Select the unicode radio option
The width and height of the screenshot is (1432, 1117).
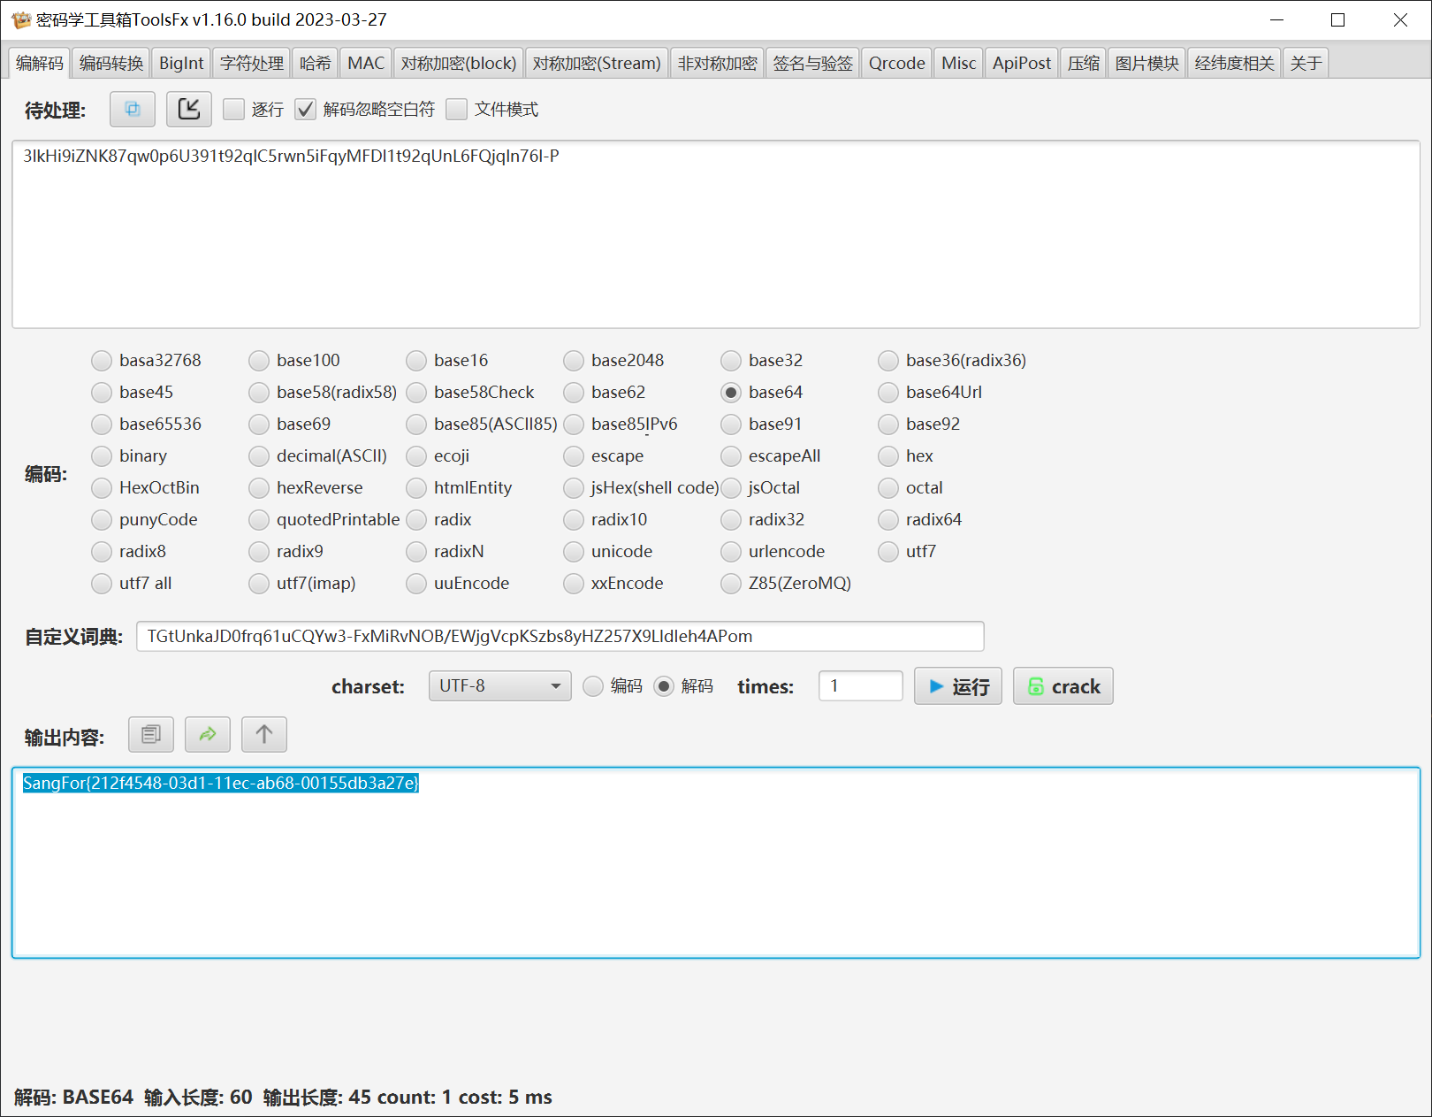click(x=574, y=551)
